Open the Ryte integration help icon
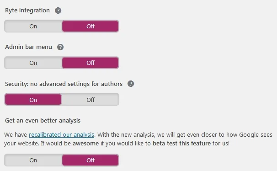This screenshot has height=171, width=277. point(58,11)
